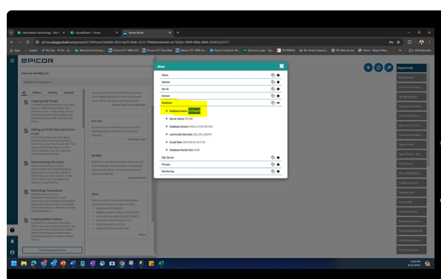Switch to the Videos help tab
Viewport: 441px width, 279px height.
tap(36, 92)
